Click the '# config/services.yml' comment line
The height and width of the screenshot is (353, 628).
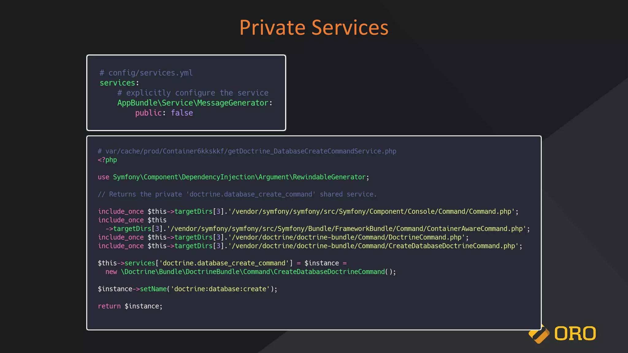pos(146,73)
